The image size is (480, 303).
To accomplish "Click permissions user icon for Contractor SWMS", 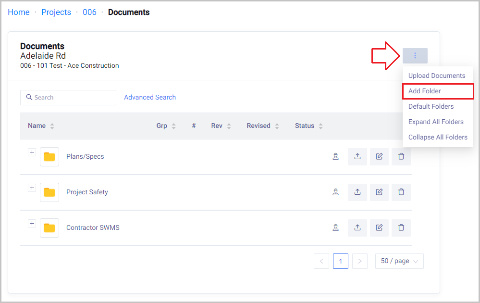I will click(336, 228).
